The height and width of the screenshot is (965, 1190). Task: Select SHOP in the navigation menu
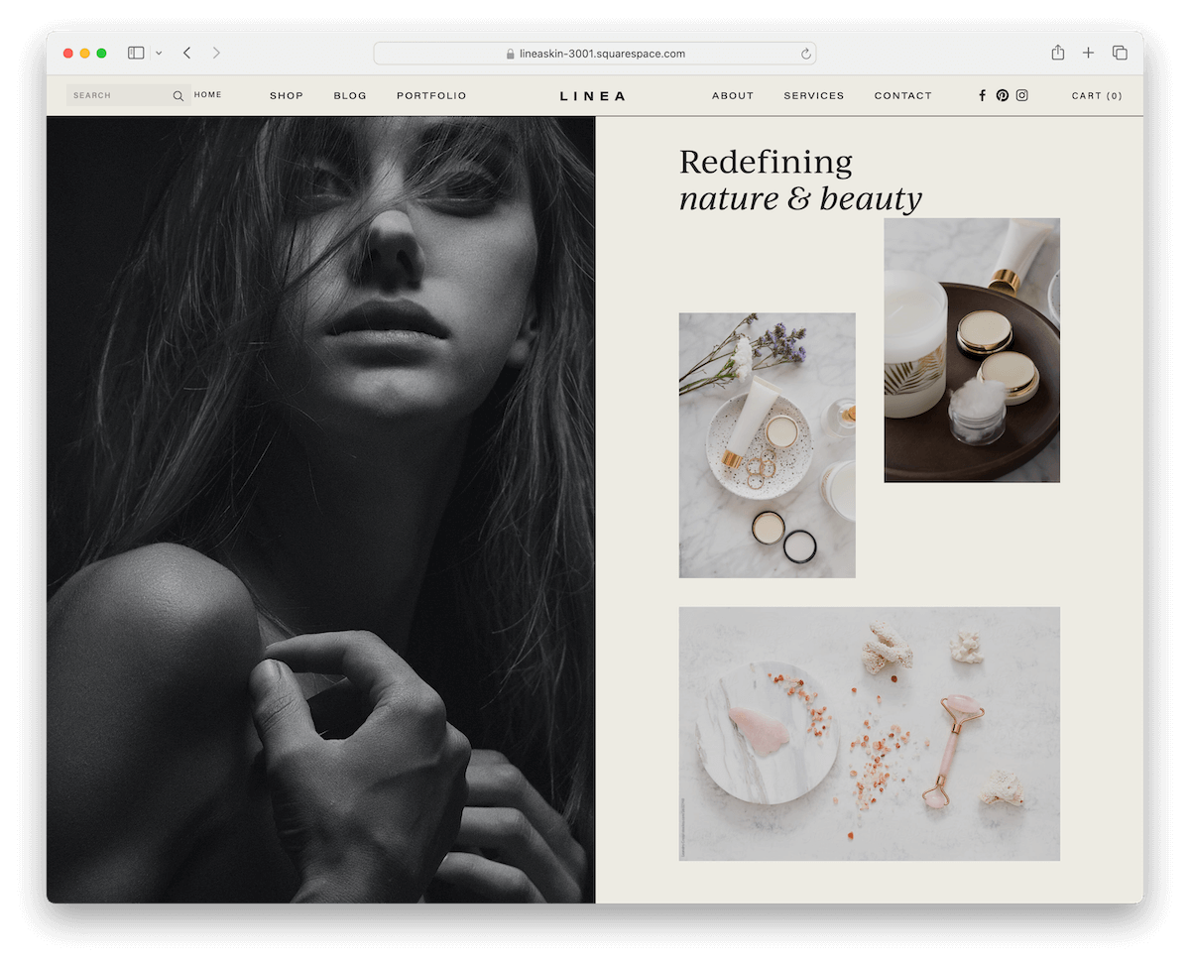pyautogui.click(x=287, y=95)
